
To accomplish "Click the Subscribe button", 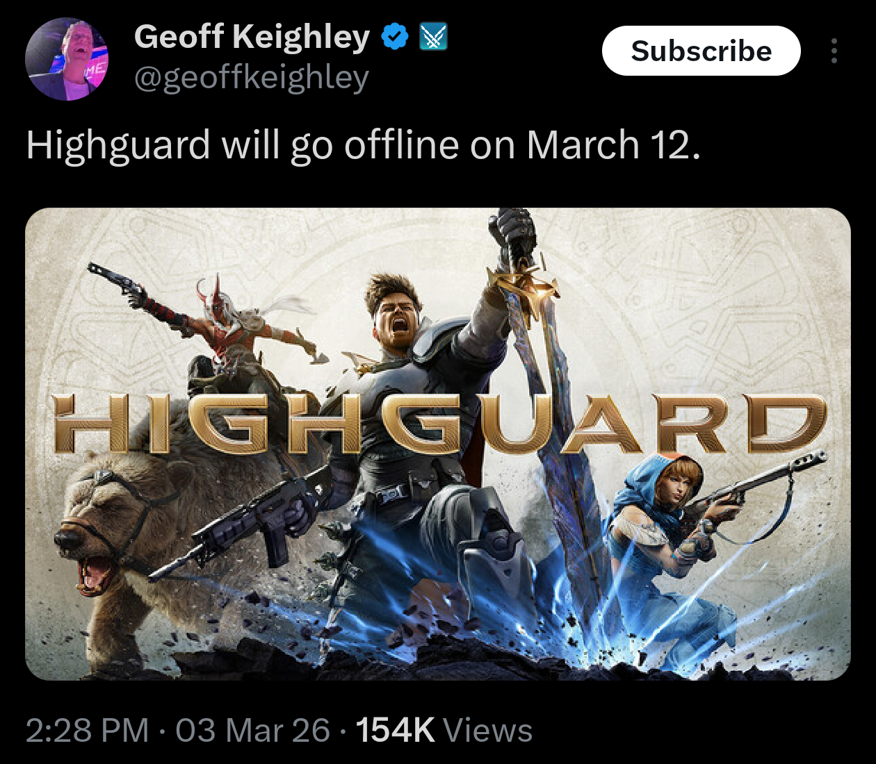I will pos(701,51).
